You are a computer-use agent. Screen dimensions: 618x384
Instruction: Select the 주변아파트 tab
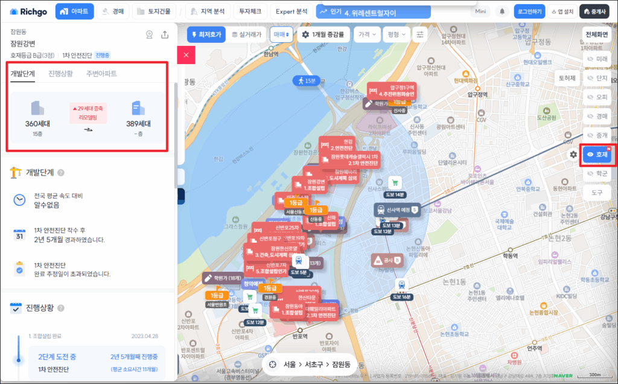(x=101, y=74)
